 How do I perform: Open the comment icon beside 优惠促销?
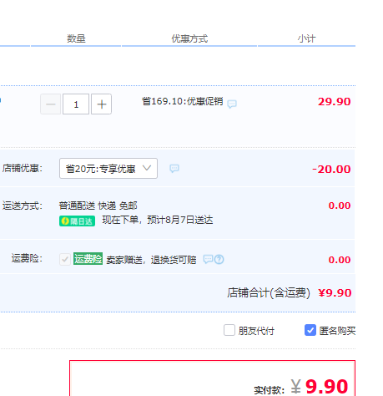tap(232, 104)
